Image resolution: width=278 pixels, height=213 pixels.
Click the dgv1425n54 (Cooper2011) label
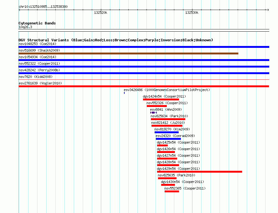[178, 142]
